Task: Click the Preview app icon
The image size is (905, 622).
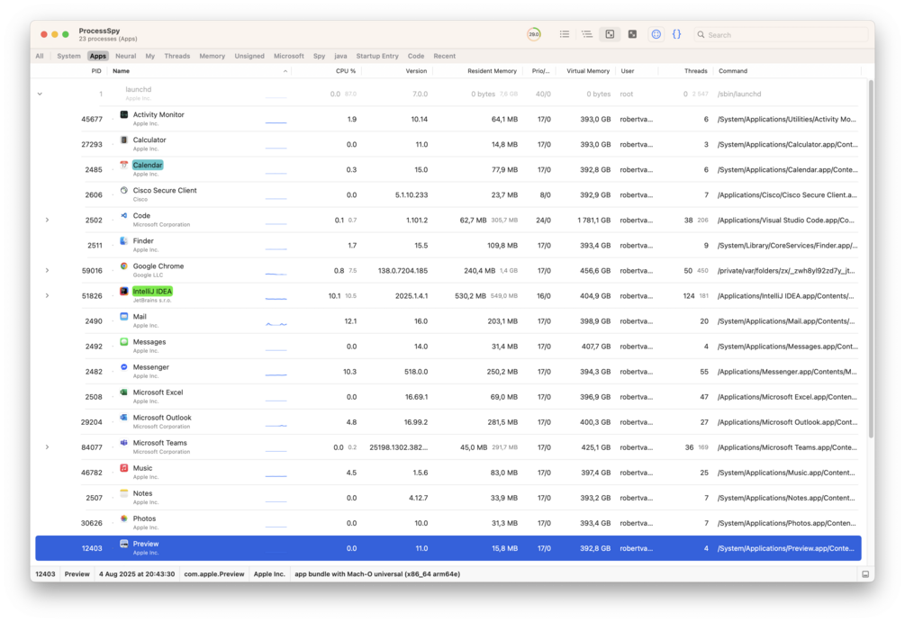Action: [x=123, y=544]
